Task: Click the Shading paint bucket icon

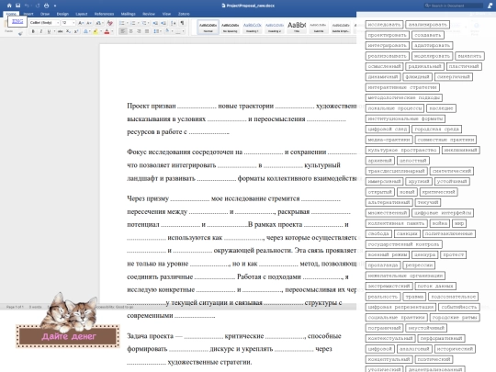Action: [x=167, y=31]
